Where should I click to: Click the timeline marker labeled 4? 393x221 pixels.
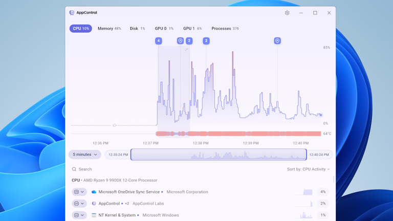click(159, 41)
